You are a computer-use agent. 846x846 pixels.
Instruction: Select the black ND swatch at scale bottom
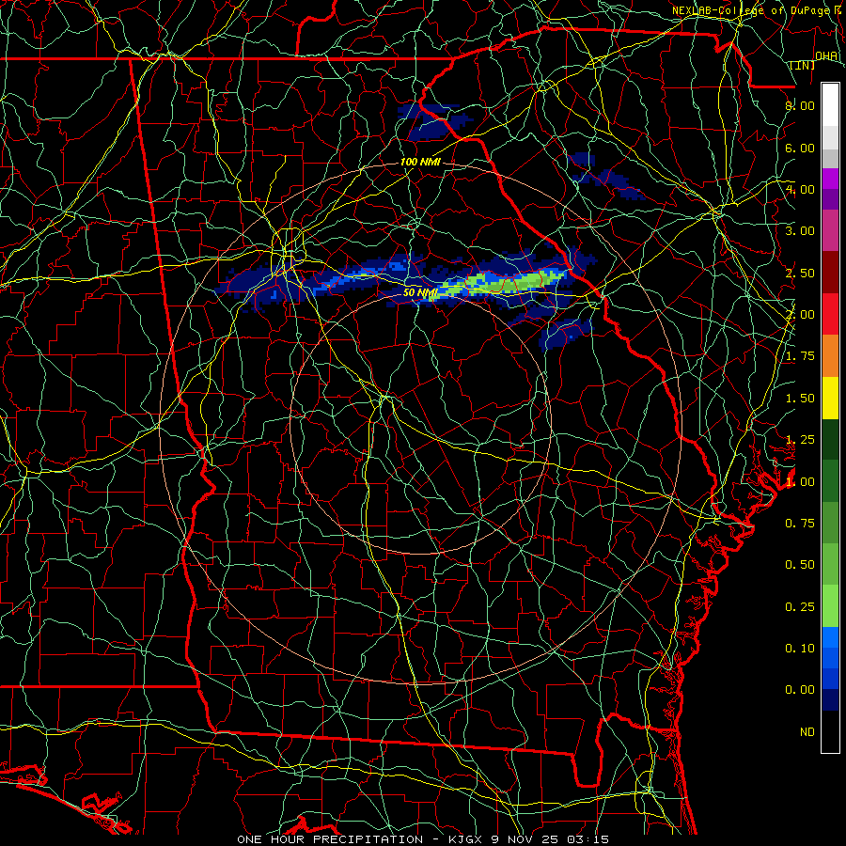830,731
